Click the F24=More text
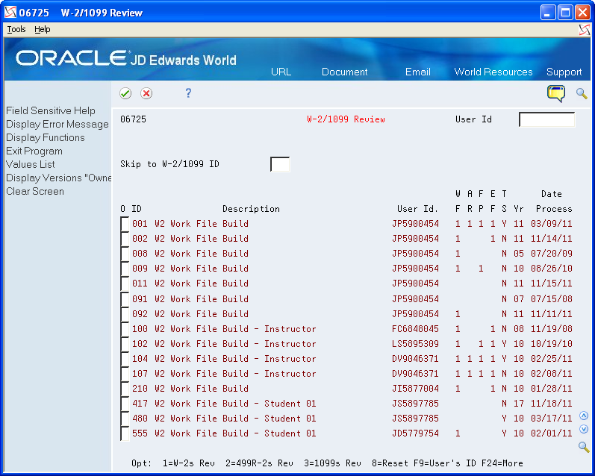Image resolution: width=595 pixels, height=476 pixels. click(502, 463)
